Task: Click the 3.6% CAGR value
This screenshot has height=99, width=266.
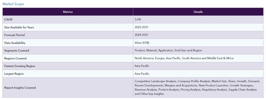Action: (x=138, y=19)
